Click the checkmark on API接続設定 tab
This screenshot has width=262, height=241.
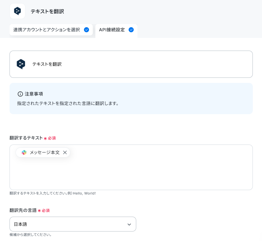[x=131, y=30]
